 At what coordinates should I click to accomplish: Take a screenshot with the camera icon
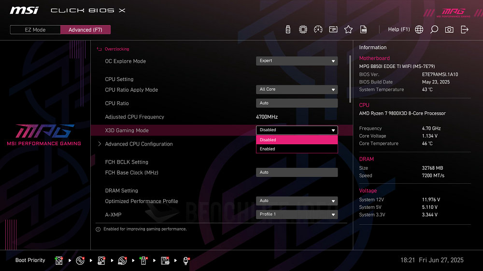449,29
